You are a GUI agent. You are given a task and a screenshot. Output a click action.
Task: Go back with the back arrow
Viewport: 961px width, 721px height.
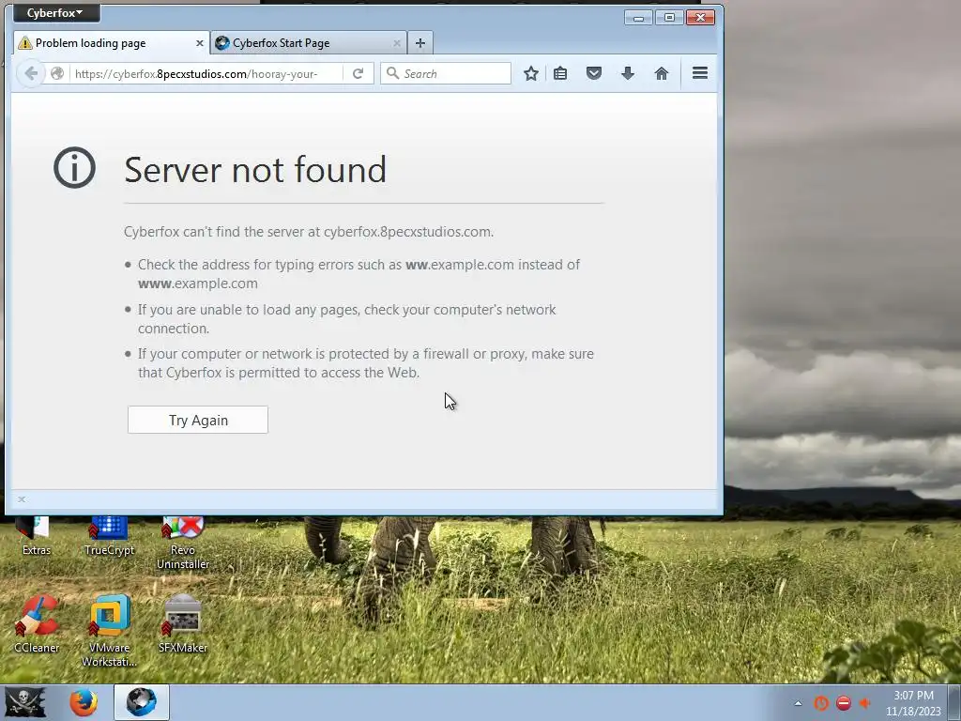[31, 73]
